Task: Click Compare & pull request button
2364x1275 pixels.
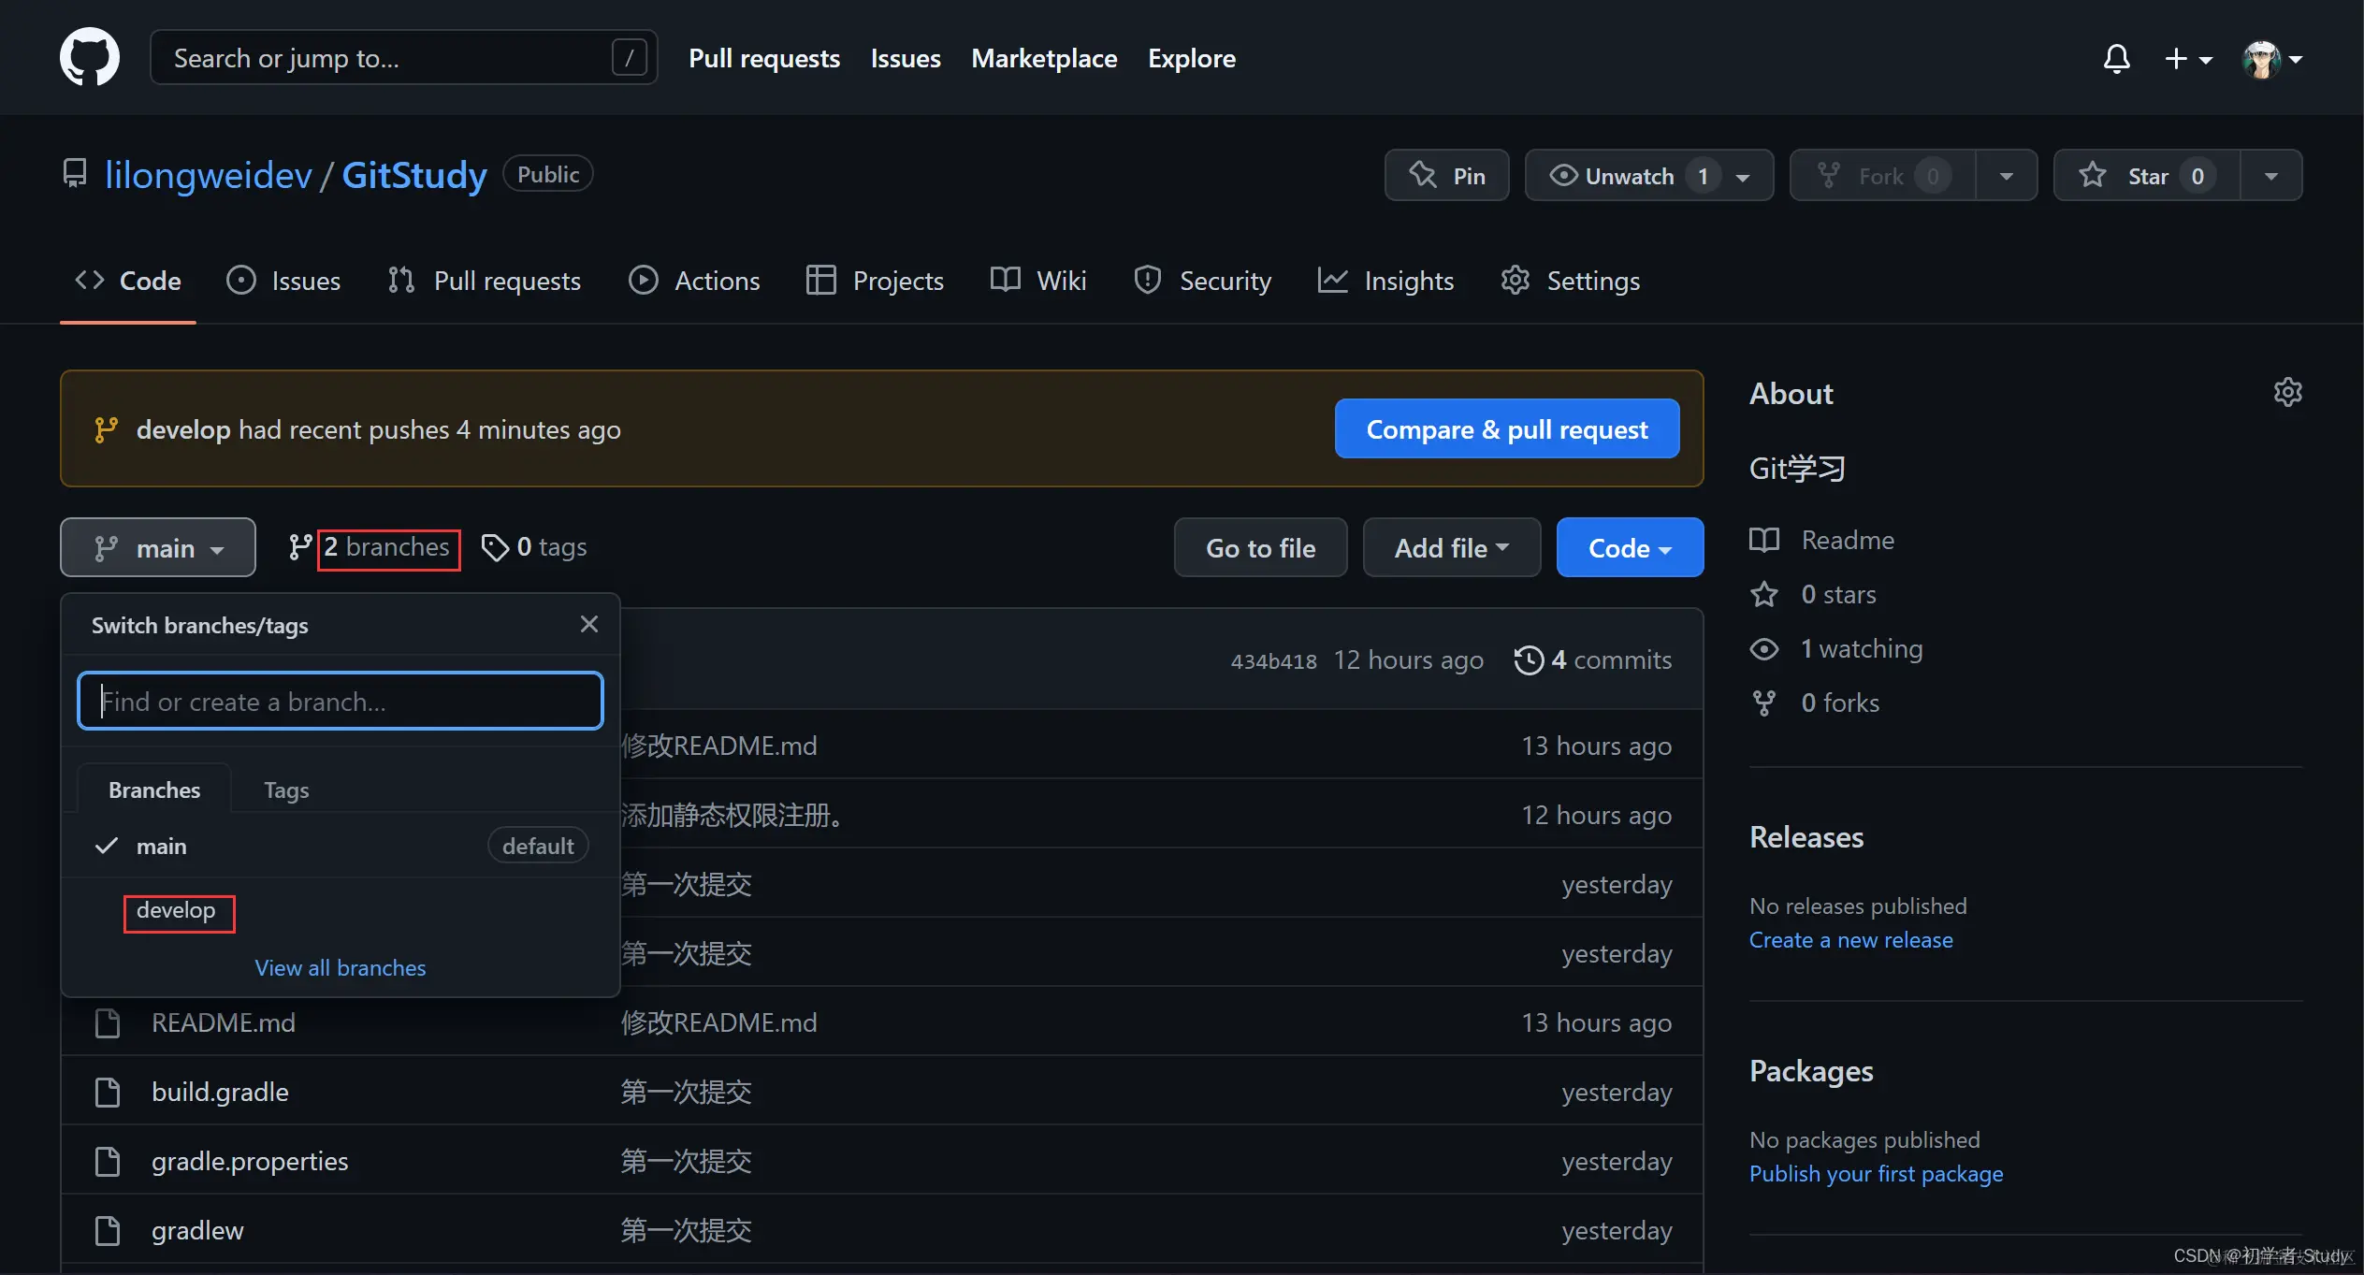Action: (1506, 429)
